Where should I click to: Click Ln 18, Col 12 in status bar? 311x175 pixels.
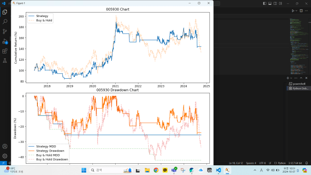(236, 163)
